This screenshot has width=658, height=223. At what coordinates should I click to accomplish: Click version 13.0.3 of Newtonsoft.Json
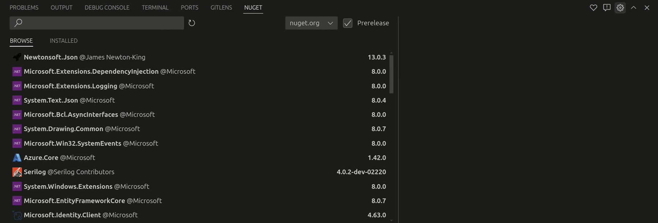(x=377, y=57)
